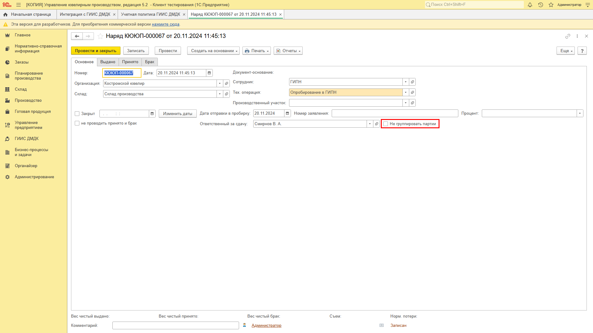The image size is (593, 333).
Task: Close the Интеграция с ГИИС ДМДК tab
Action: coord(114,14)
